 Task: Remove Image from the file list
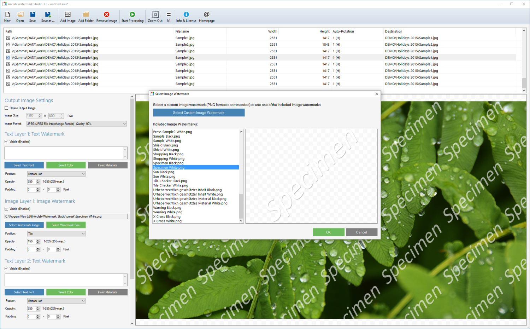pos(107,17)
